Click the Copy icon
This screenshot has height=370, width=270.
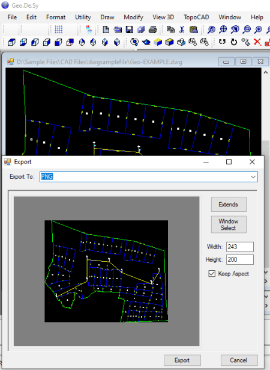point(170,29)
